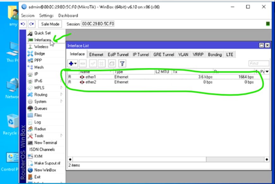Click the Type column header
The image size is (275, 184).
click(134, 72)
